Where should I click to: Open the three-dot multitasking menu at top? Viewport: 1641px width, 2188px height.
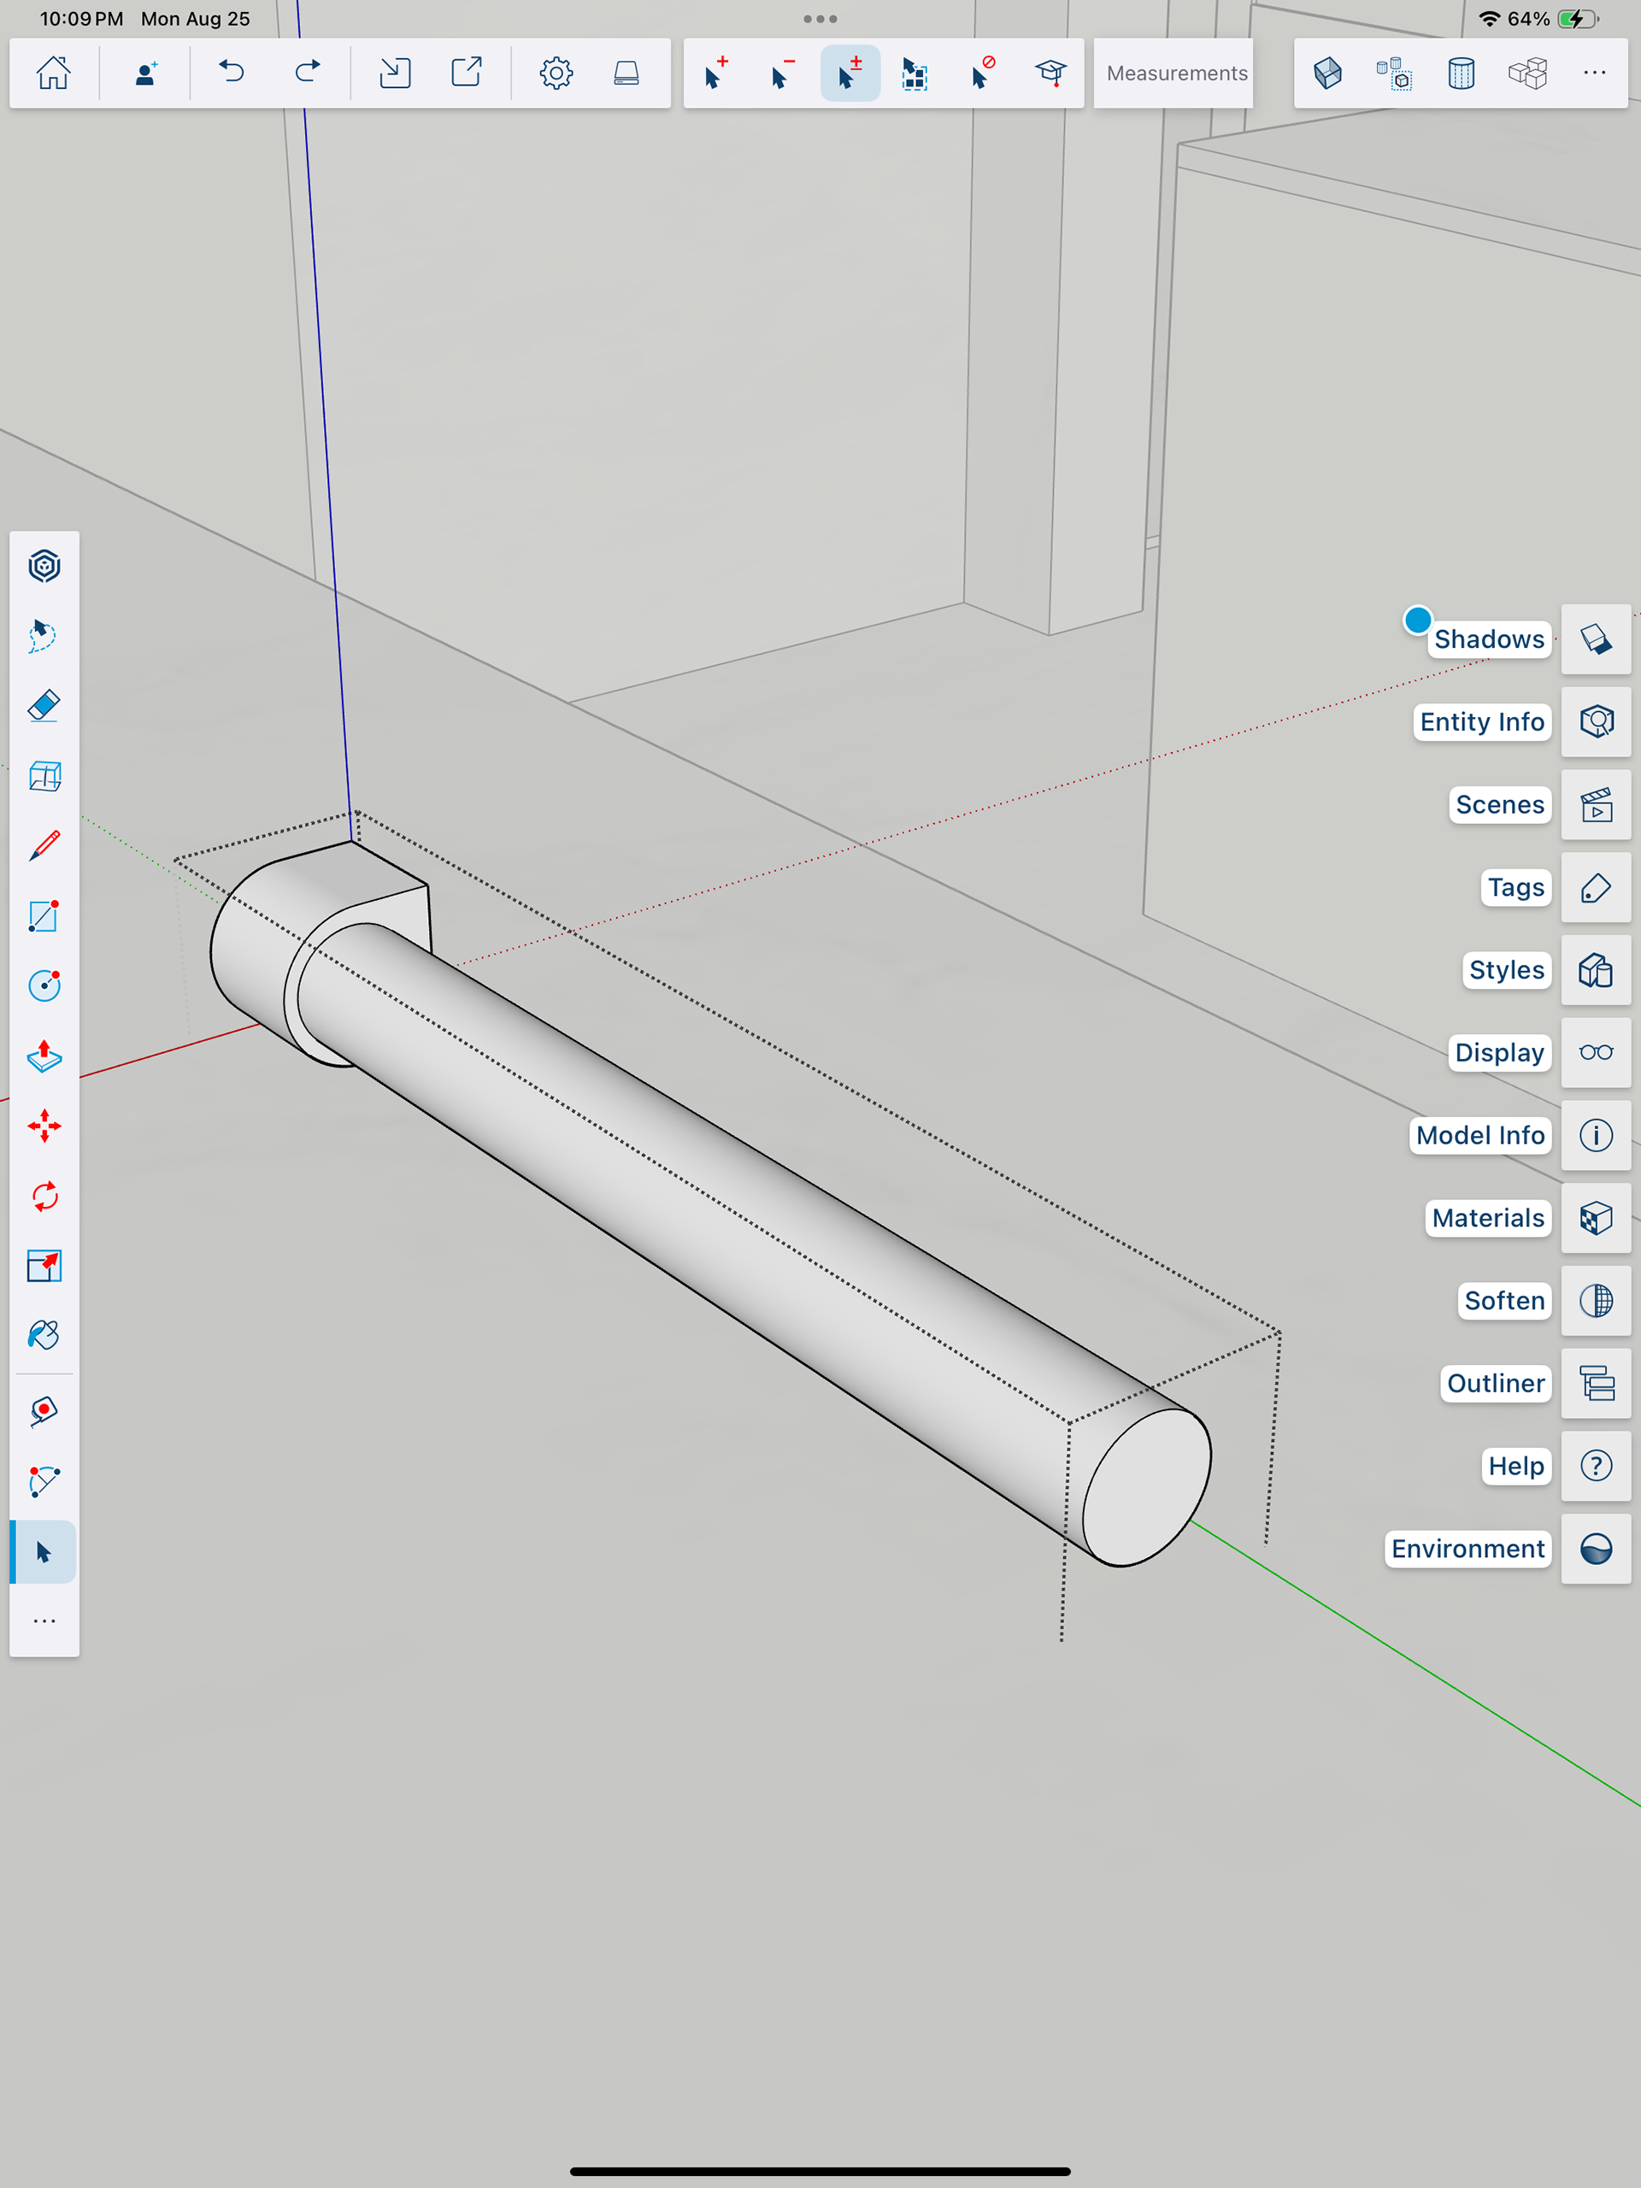(820, 19)
